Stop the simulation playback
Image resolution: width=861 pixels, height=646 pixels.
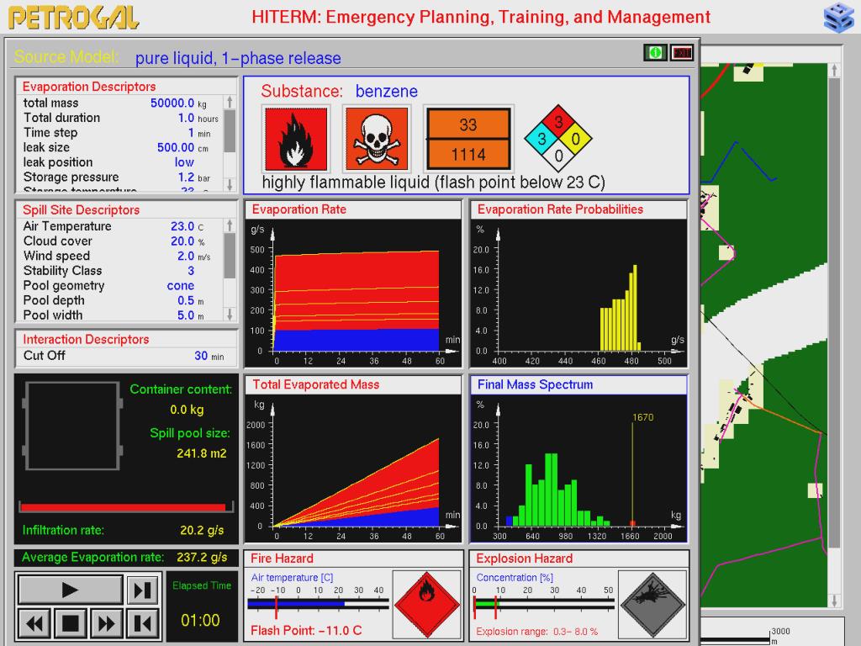71,623
